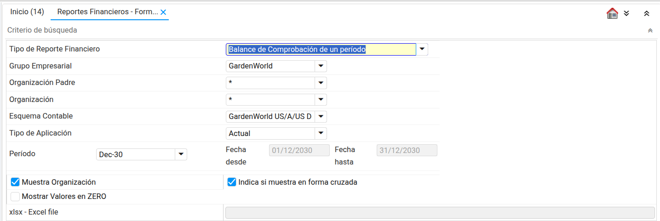The image size is (660, 221).
Task: Click the Balance de Comprobación report type field
Action: 321,49
